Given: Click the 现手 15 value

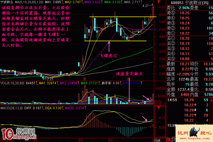Looking at the screenshot, I should [187, 84].
